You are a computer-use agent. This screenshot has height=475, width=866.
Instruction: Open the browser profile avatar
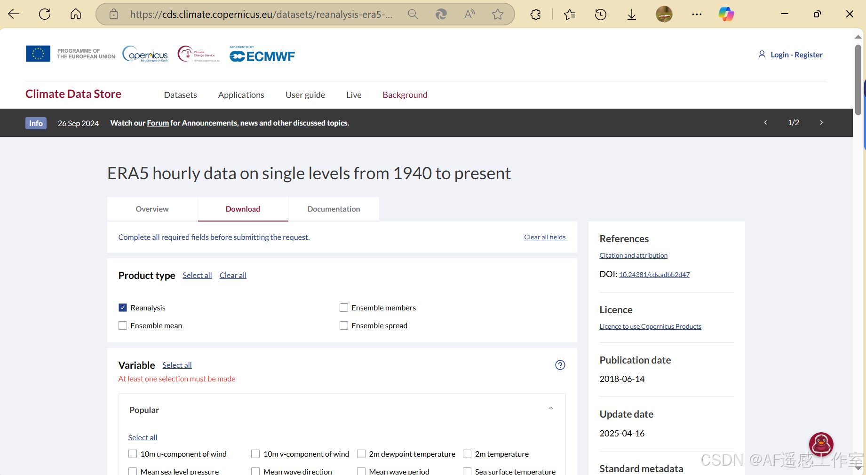(x=664, y=14)
